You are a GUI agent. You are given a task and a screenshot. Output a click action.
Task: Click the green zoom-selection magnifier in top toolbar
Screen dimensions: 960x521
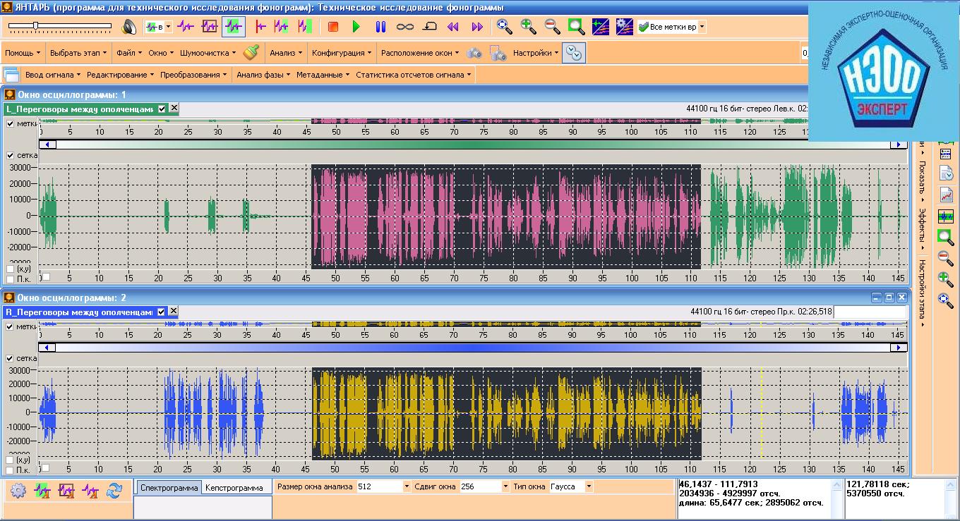577,27
